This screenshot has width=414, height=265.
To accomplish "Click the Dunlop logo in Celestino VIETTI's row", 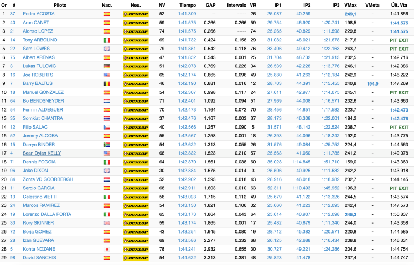I will [136, 197].
